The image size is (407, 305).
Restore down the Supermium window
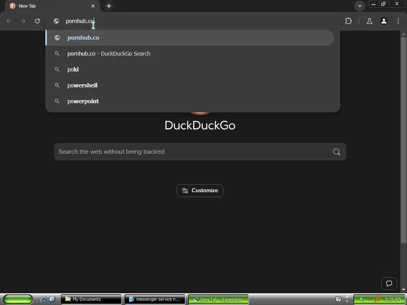click(x=383, y=4)
